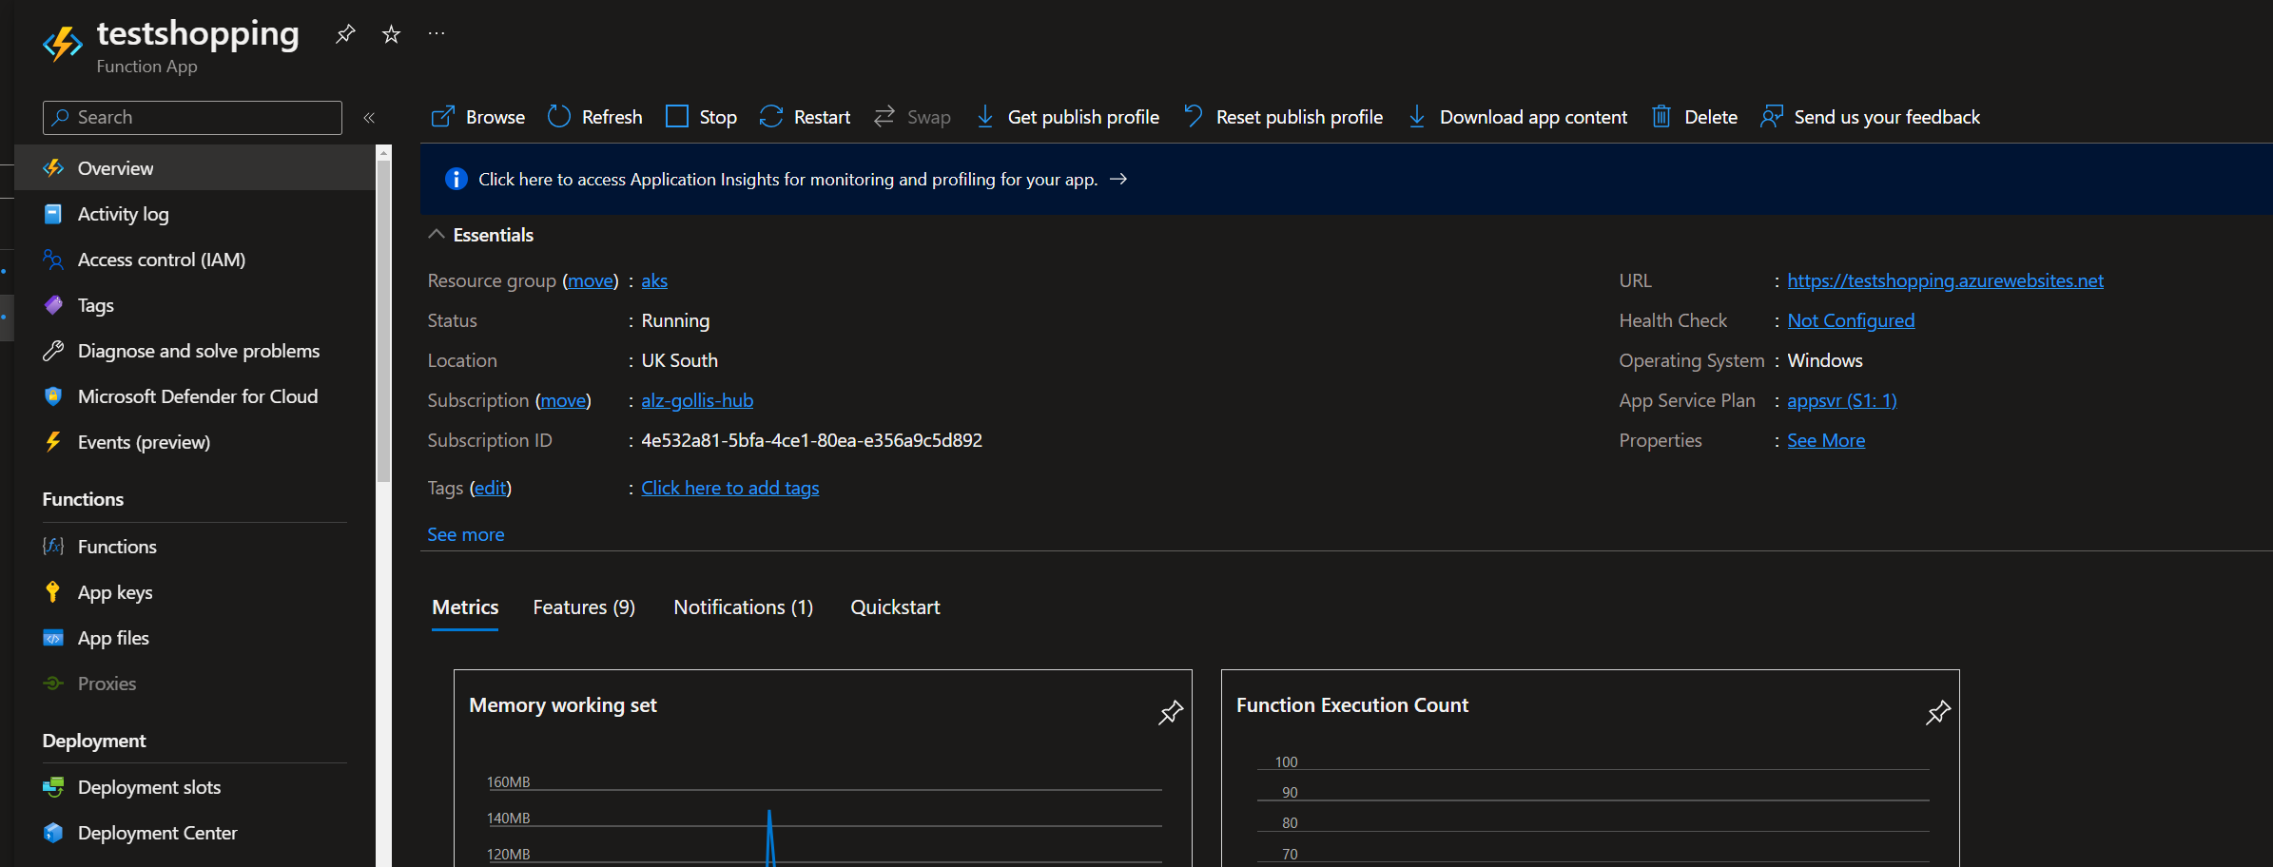Select the Metrics tab
Screen dimensions: 2273x867
[465, 607]
